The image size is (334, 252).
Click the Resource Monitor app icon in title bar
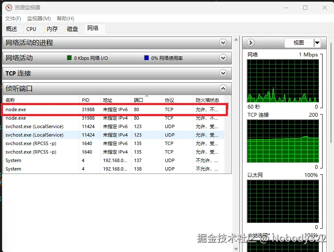9,8
